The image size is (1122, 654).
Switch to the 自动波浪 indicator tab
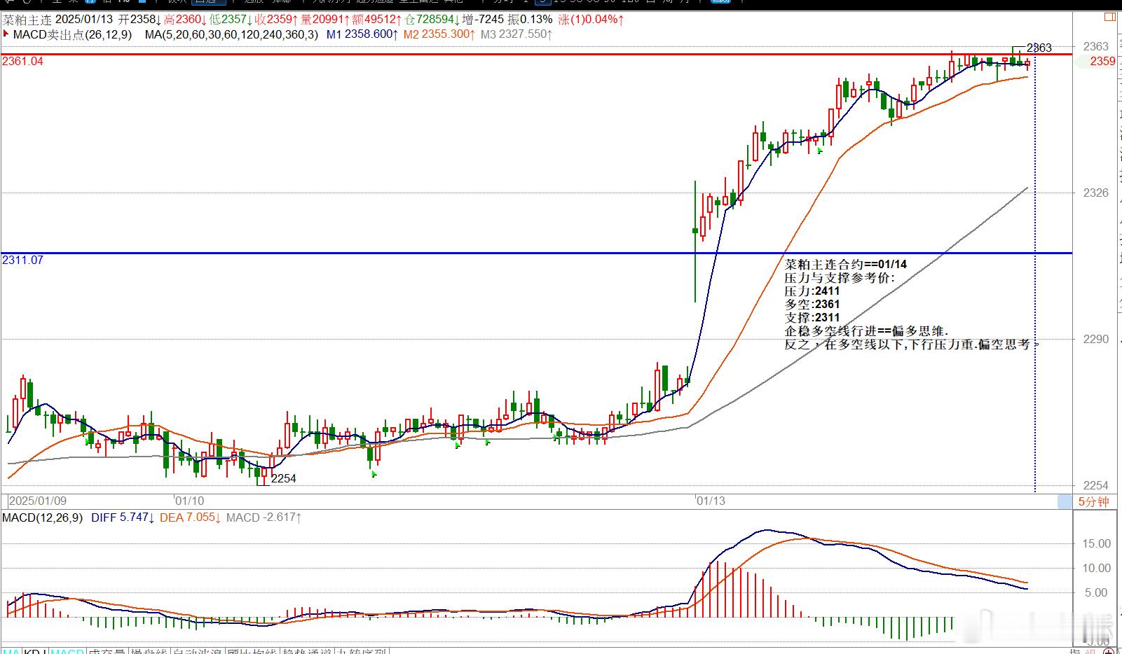coord(198,651)
